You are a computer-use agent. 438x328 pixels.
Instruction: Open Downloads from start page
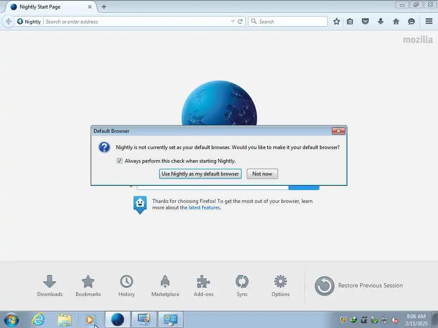50,286
